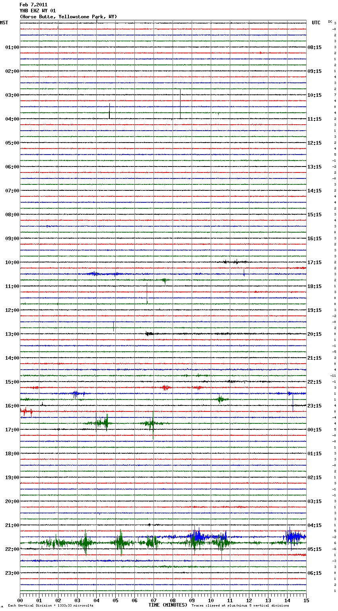
Task: Select the 20:00 MST time label
Action: 12,501
